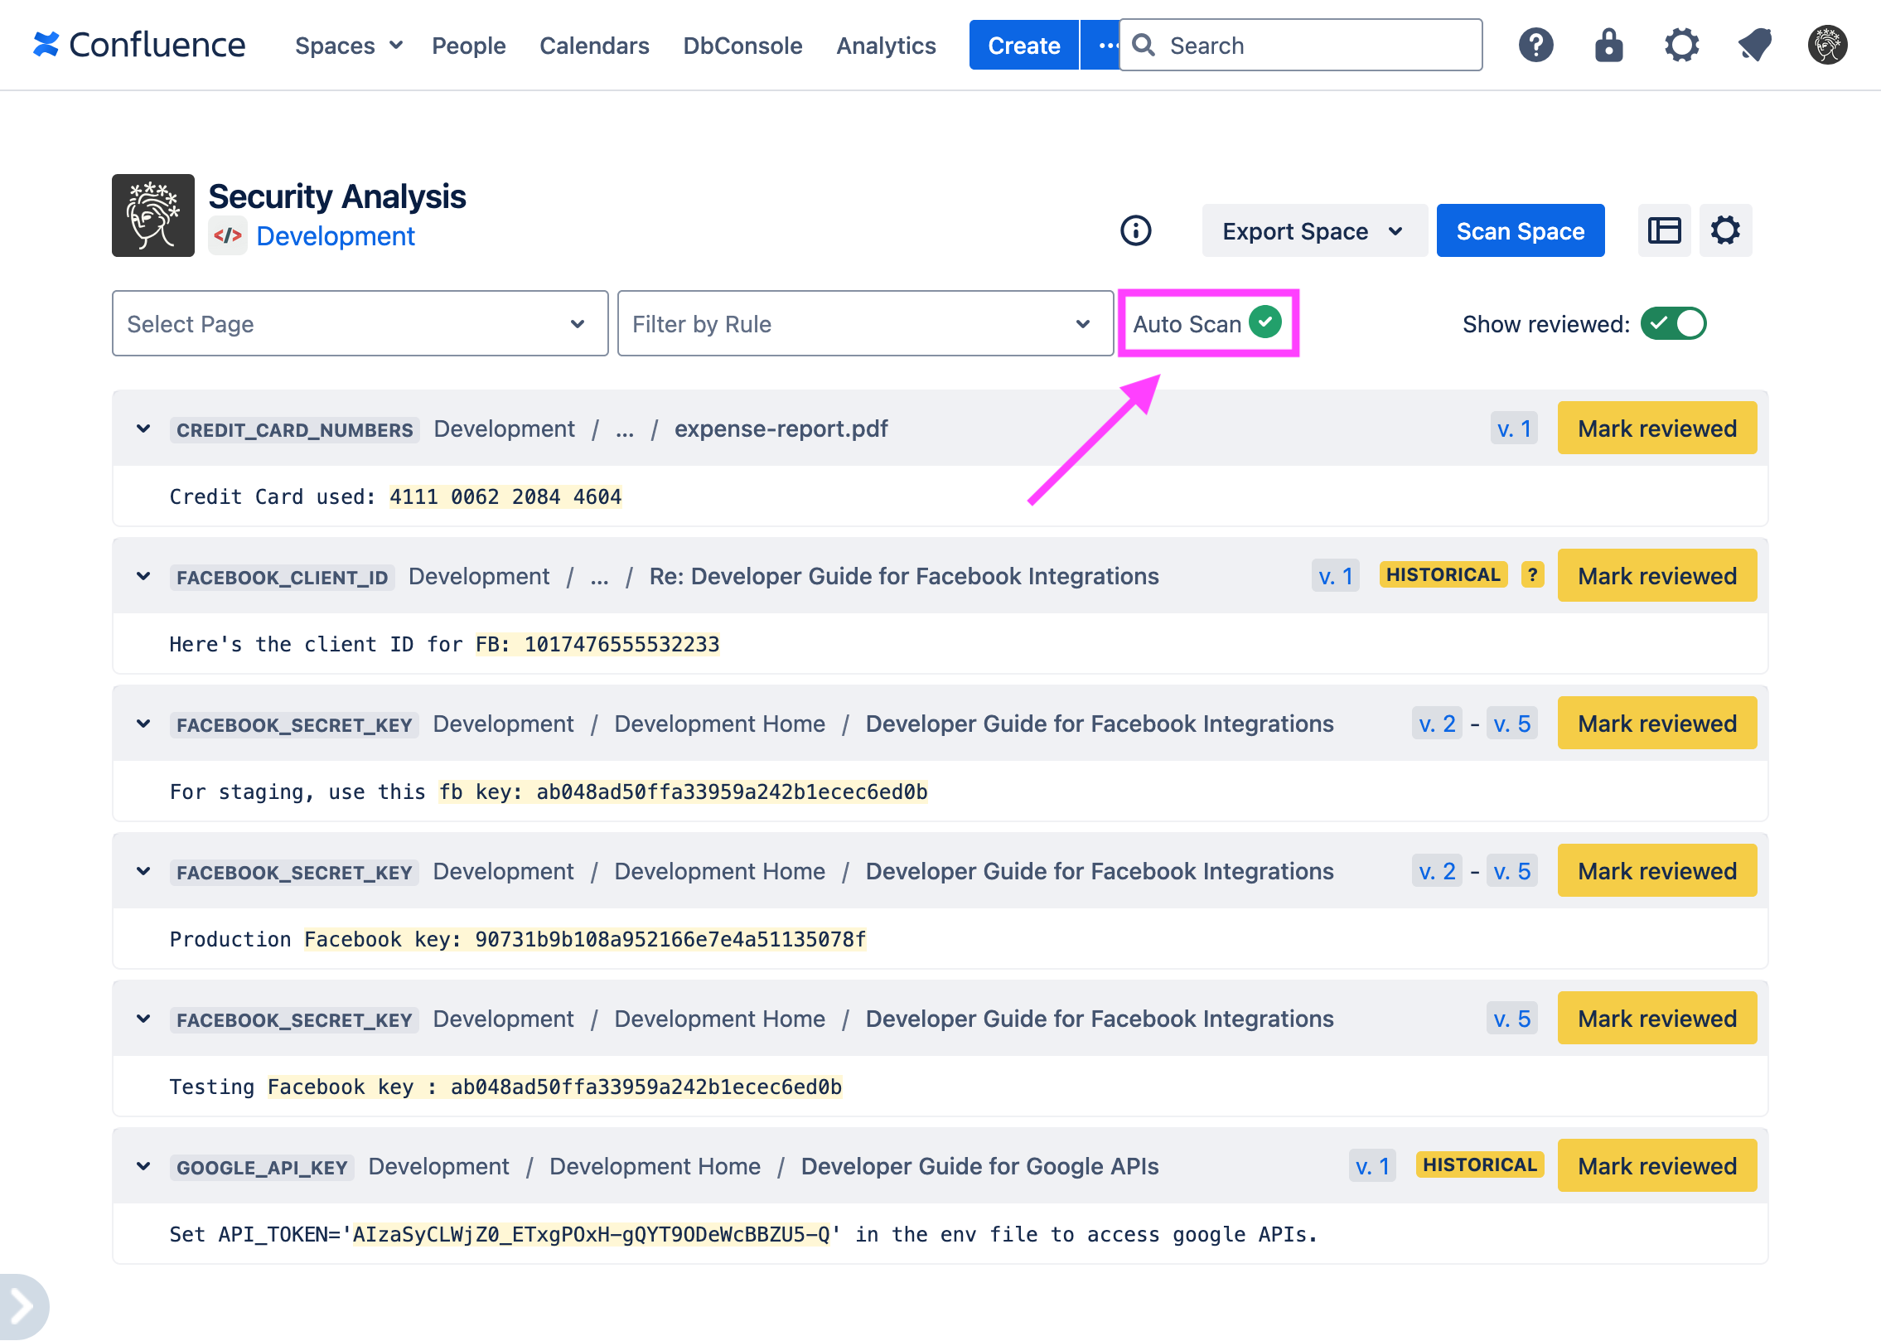
Task: Navigate to the Analytics menu item
Action: (885, 46)
